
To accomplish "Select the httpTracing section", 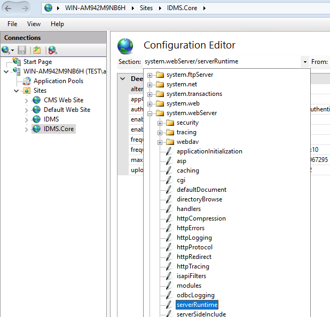I will tap(193, 266).
